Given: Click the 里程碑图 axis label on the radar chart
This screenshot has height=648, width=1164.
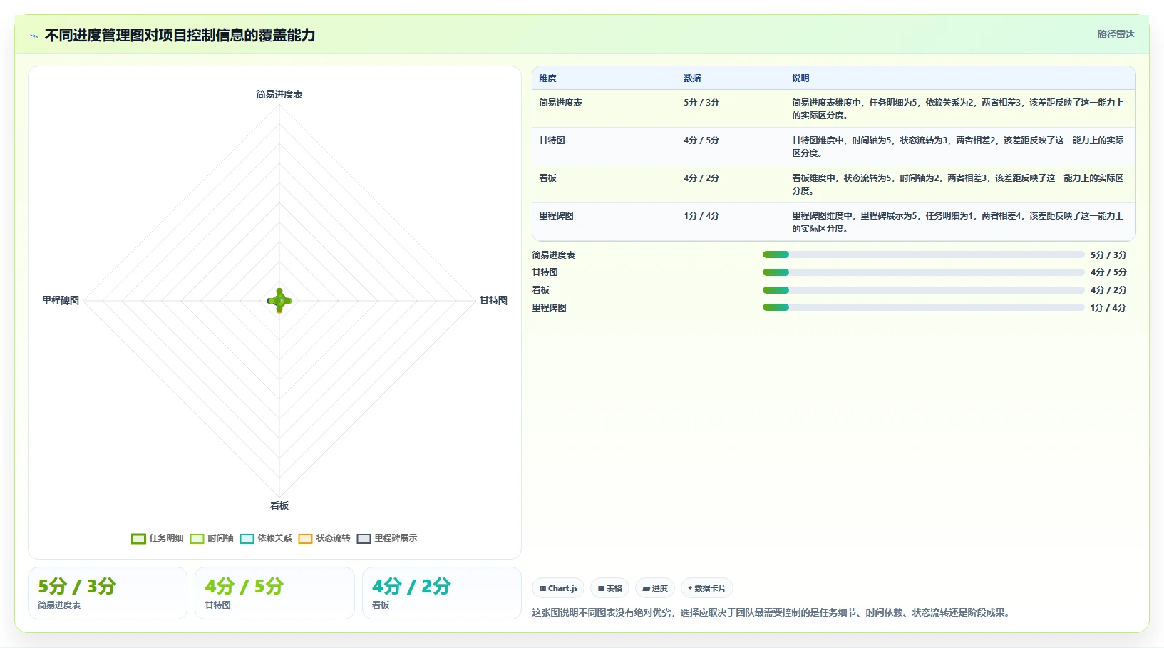Looking at the screenshot, I should (61, 300).
